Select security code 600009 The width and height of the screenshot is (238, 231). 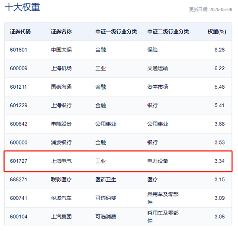(x=19, y=68)
